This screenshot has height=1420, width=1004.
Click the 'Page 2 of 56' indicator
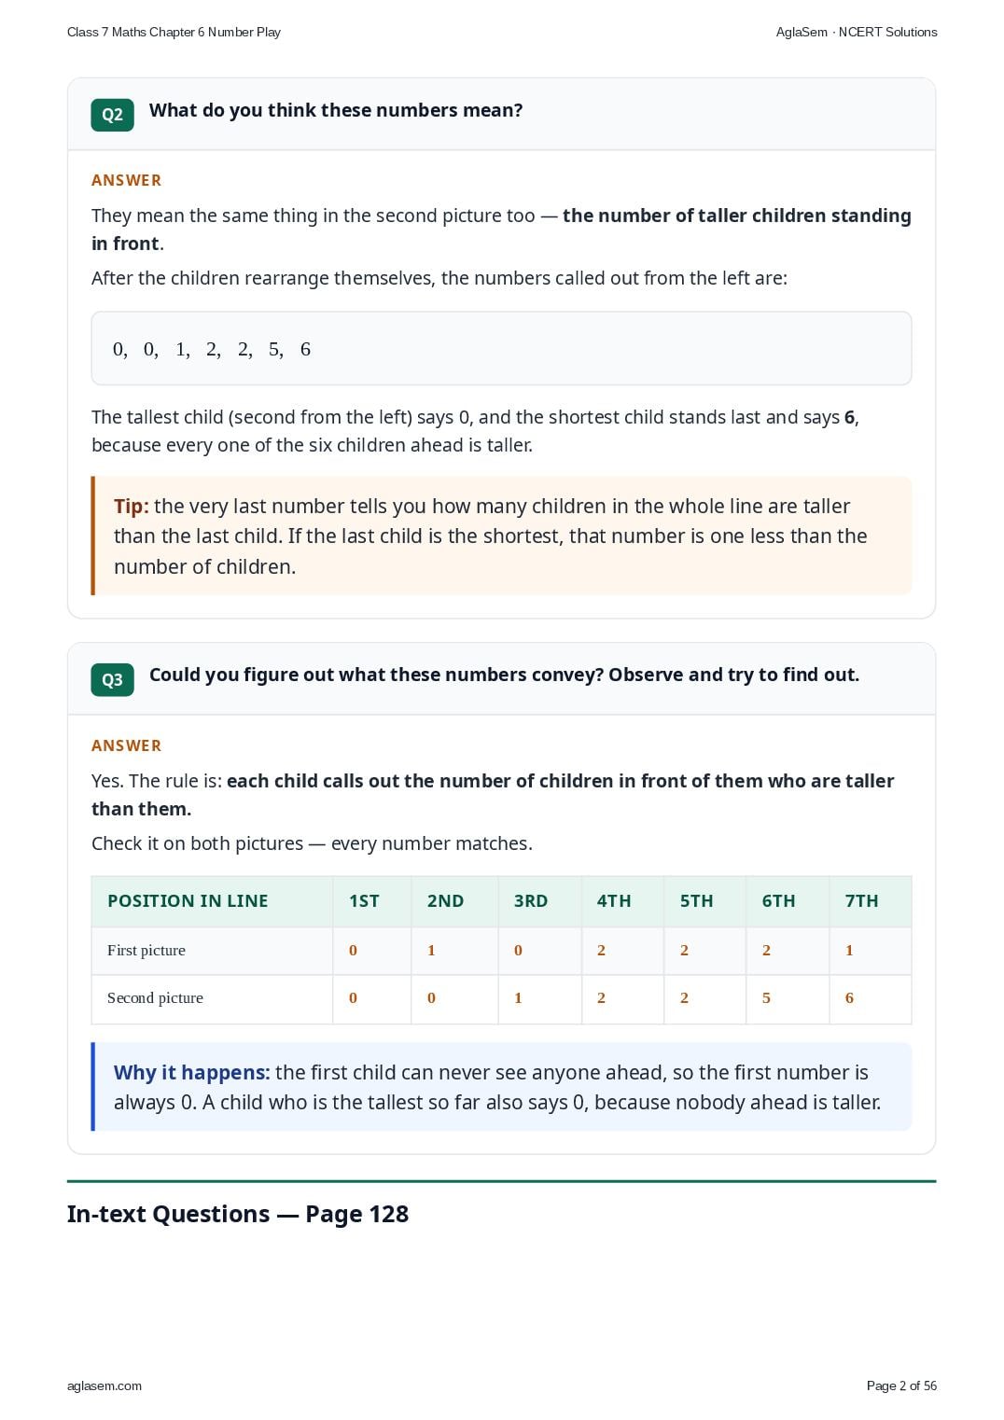tap(901, 1385)
